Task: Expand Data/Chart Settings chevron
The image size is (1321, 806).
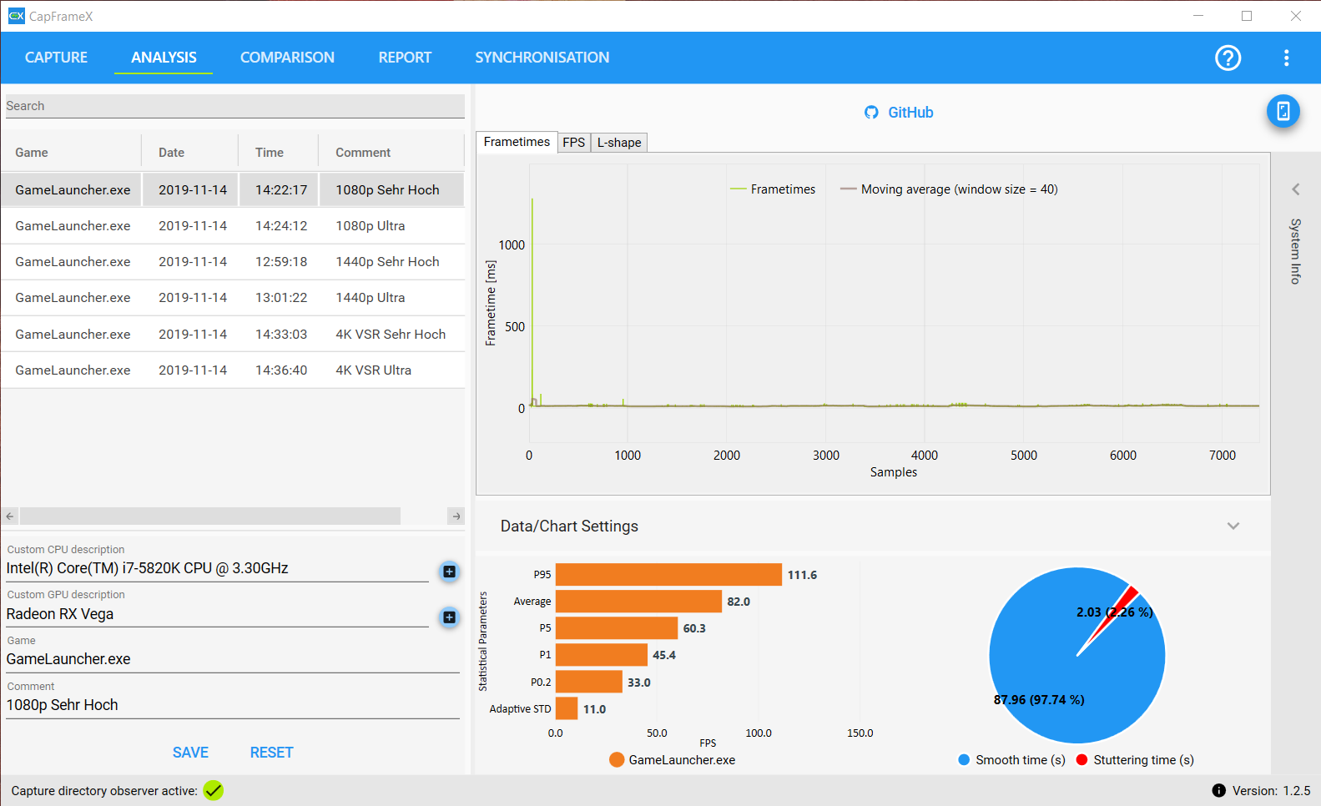Action: [1233, 526]
